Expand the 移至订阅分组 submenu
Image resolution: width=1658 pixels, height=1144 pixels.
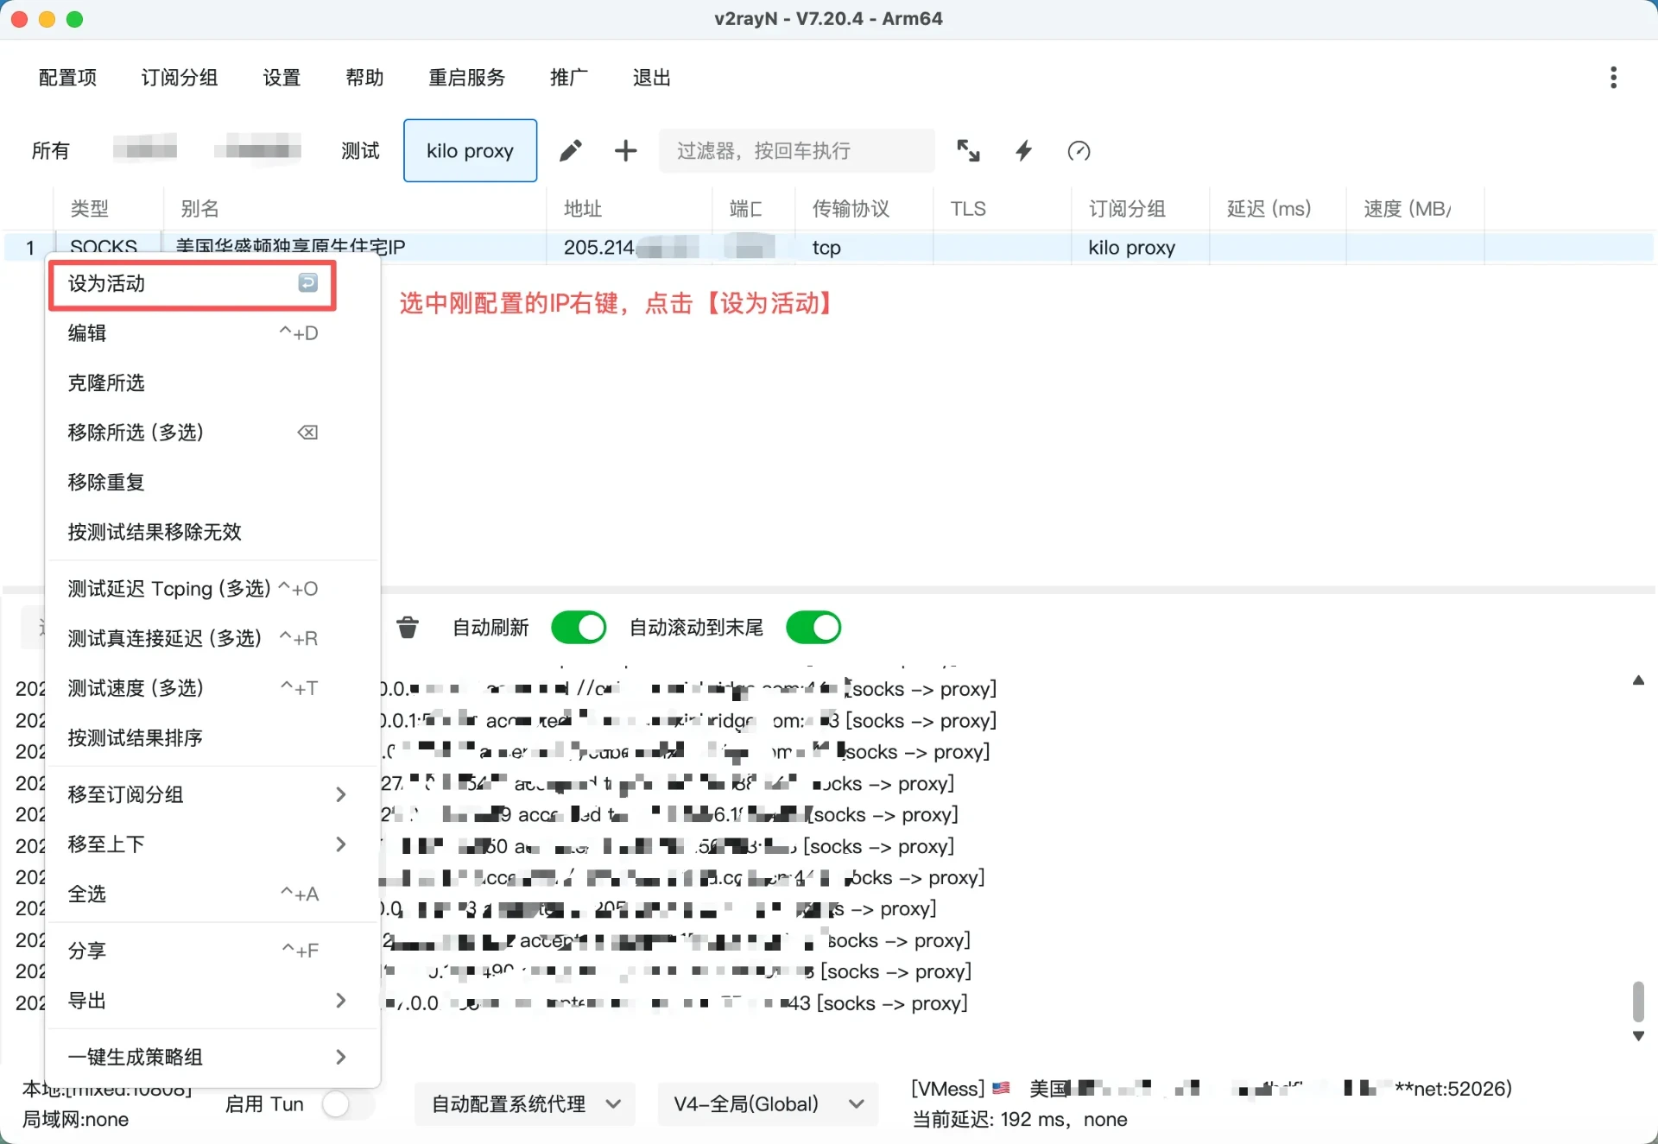[x=341, y=794]
